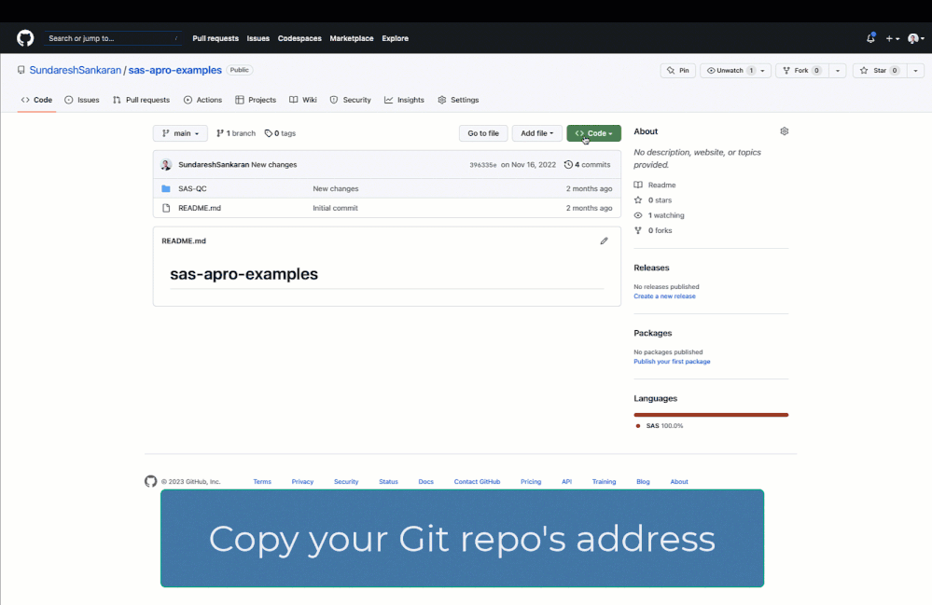The image size is (932, 605).
Task: Open SundareshSankaran owner link
Action: coord(76,70)
